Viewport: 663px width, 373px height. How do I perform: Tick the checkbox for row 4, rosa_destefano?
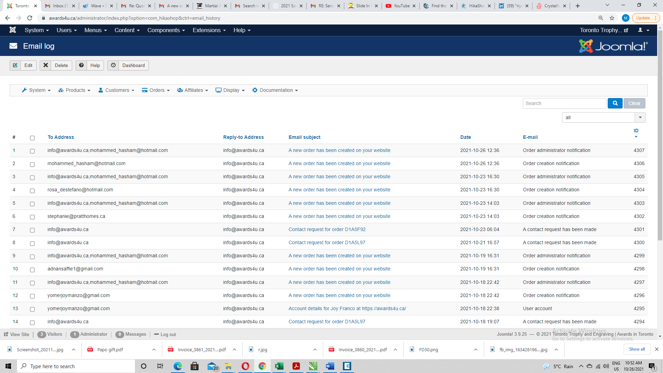(32, 190)
